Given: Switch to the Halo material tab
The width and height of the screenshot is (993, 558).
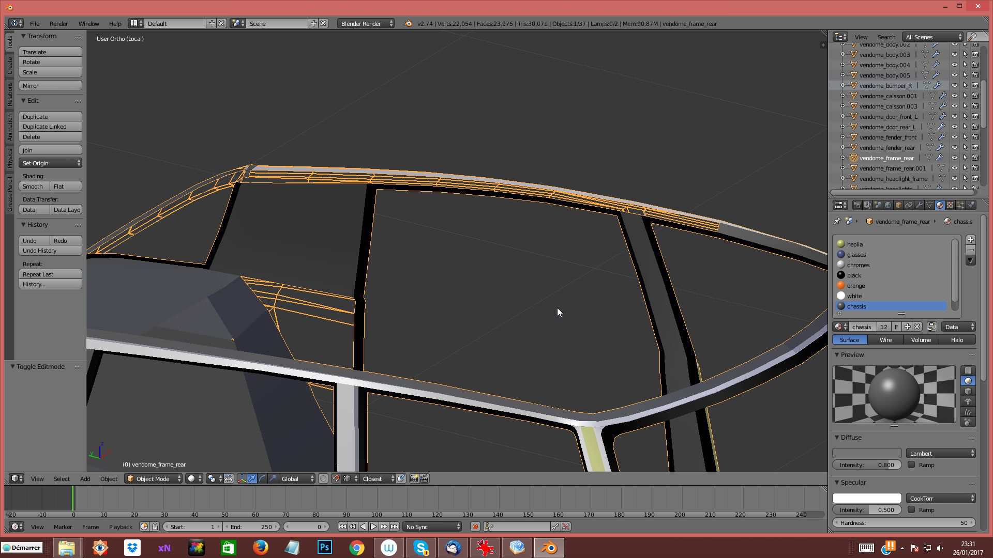Looking at the screenshot, I should tap(957, 339).
